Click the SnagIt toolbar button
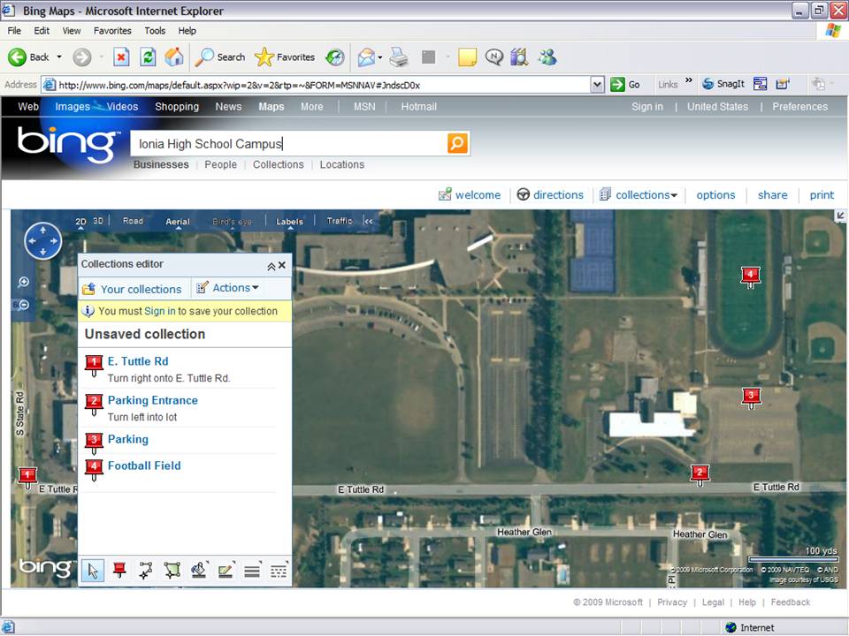The image size is (849, 636). tap(723, 84)
